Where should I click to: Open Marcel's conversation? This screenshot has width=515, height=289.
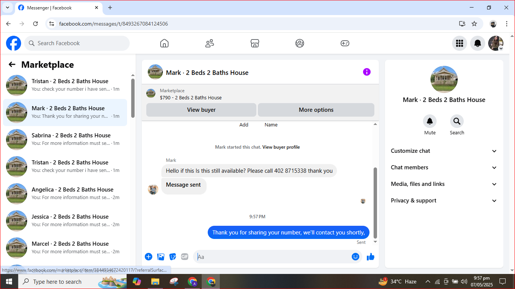pos(65,248)
